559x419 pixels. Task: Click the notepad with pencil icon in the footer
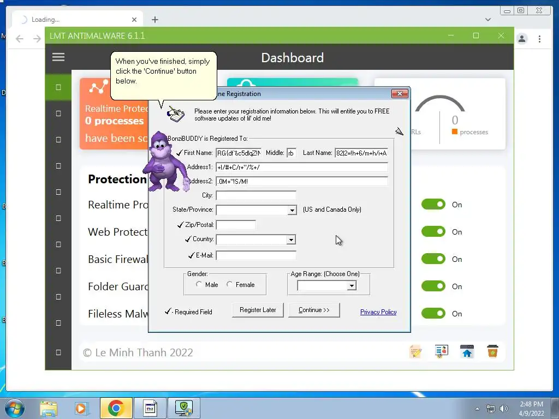(x=415, y=352)
